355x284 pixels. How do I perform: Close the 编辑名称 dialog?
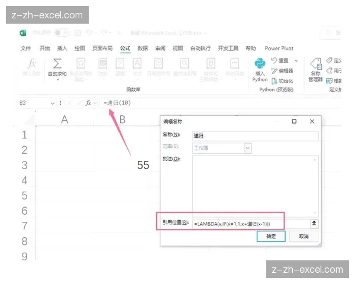click(x=312, y=121)
